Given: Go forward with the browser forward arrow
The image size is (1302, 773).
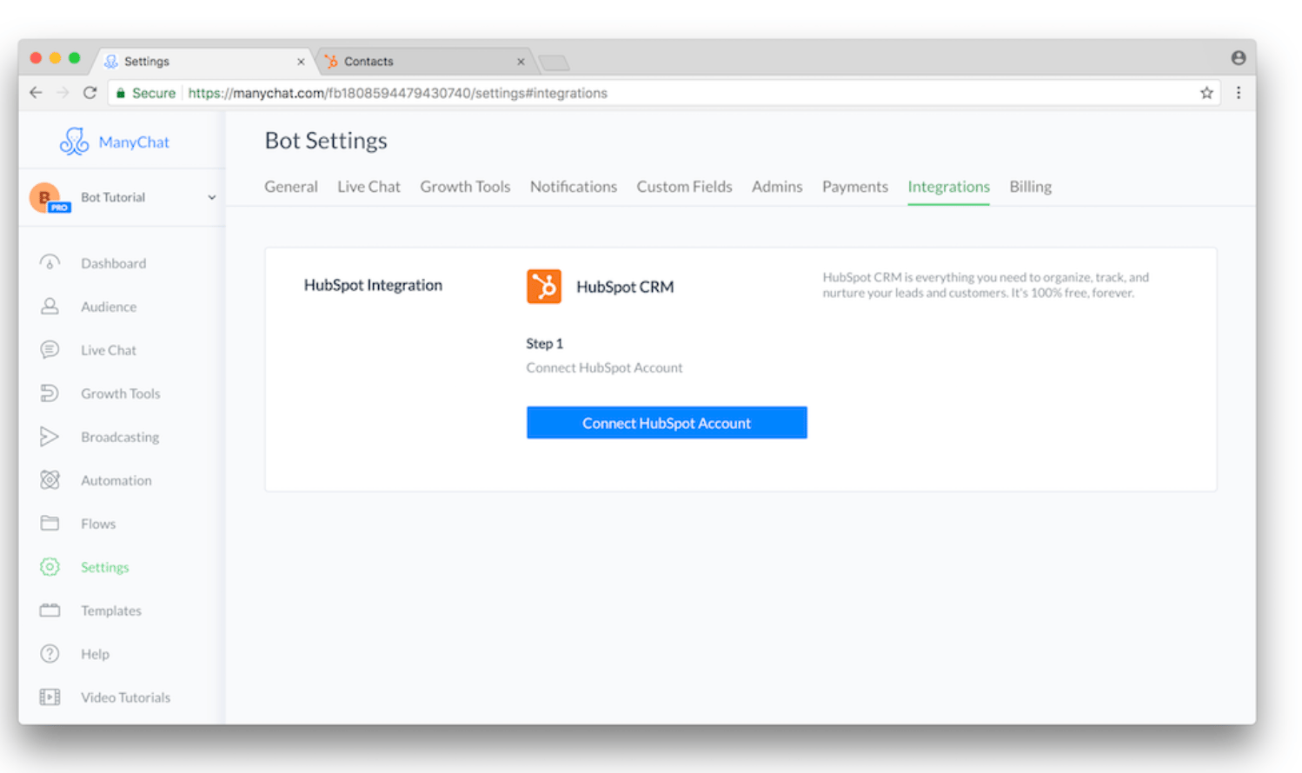Looking at the screenshot, I should click(x=63, y=92).
